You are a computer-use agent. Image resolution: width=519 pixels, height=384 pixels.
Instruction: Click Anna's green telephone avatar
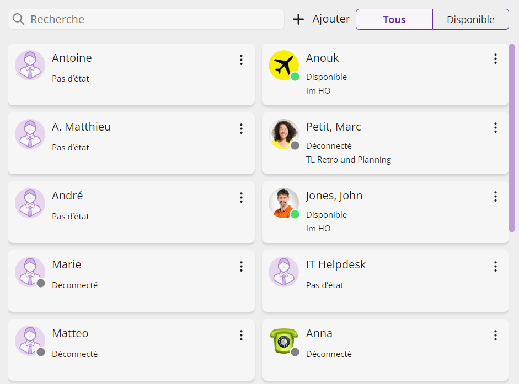point(283,340)
